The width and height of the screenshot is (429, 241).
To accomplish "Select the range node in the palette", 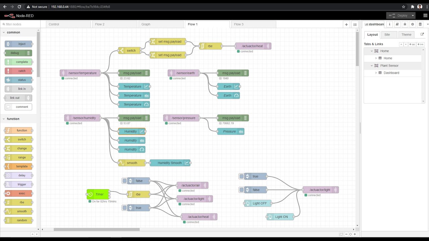I will point(19,157).
